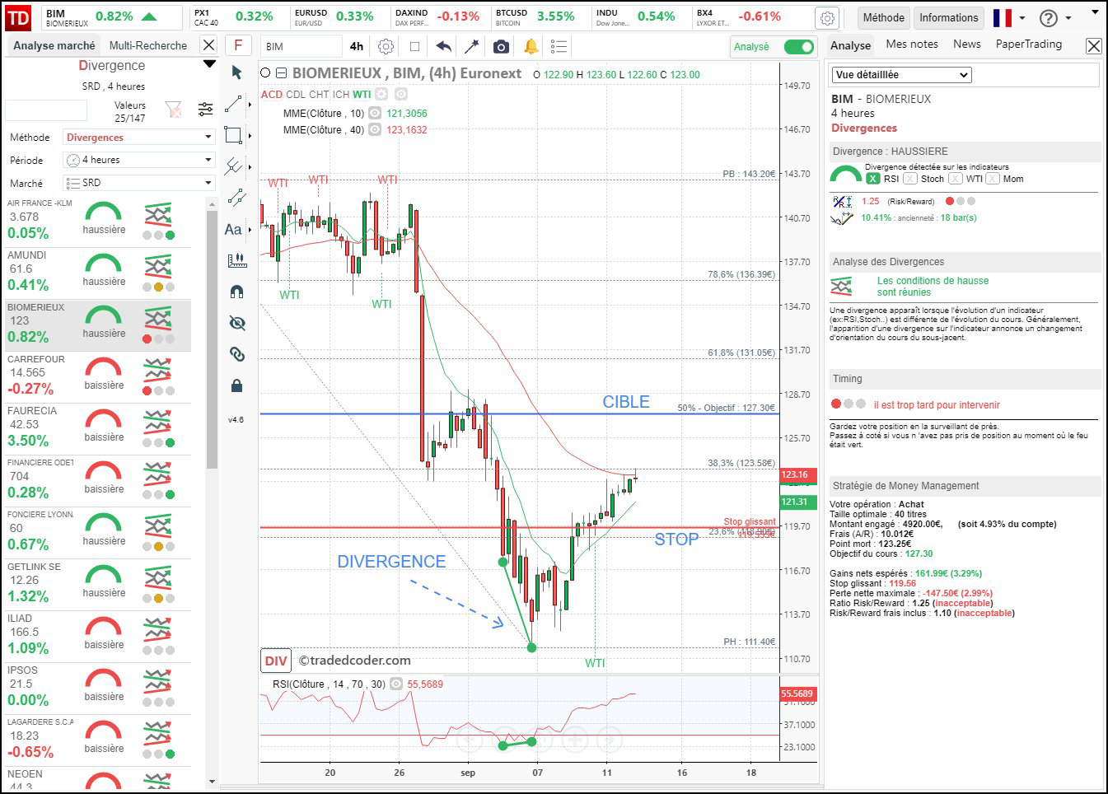Image resolution: width=1108 pixels, height=794 pixels.
Task: Click the square fullscreen icon
Action: tap(414, 47)
